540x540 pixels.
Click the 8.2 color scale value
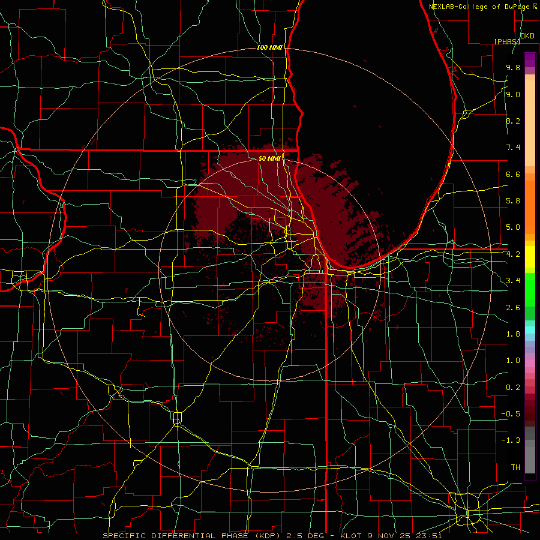coord(513,121)
